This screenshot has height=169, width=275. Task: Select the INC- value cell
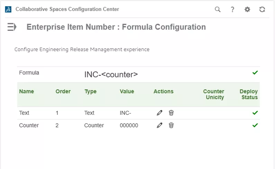pyautogui.click(x=126, y=113)
